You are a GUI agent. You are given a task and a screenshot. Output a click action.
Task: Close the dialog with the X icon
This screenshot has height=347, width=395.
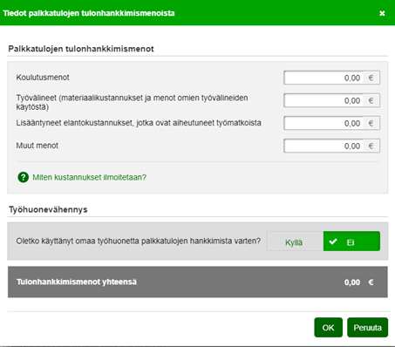382,13
